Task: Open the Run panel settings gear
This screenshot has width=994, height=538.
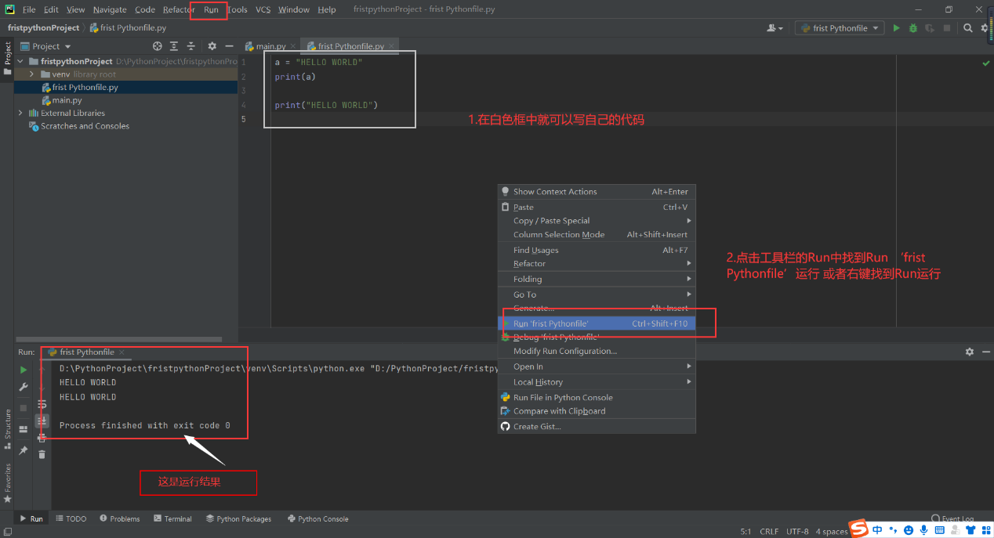Action: coord(970,352)
